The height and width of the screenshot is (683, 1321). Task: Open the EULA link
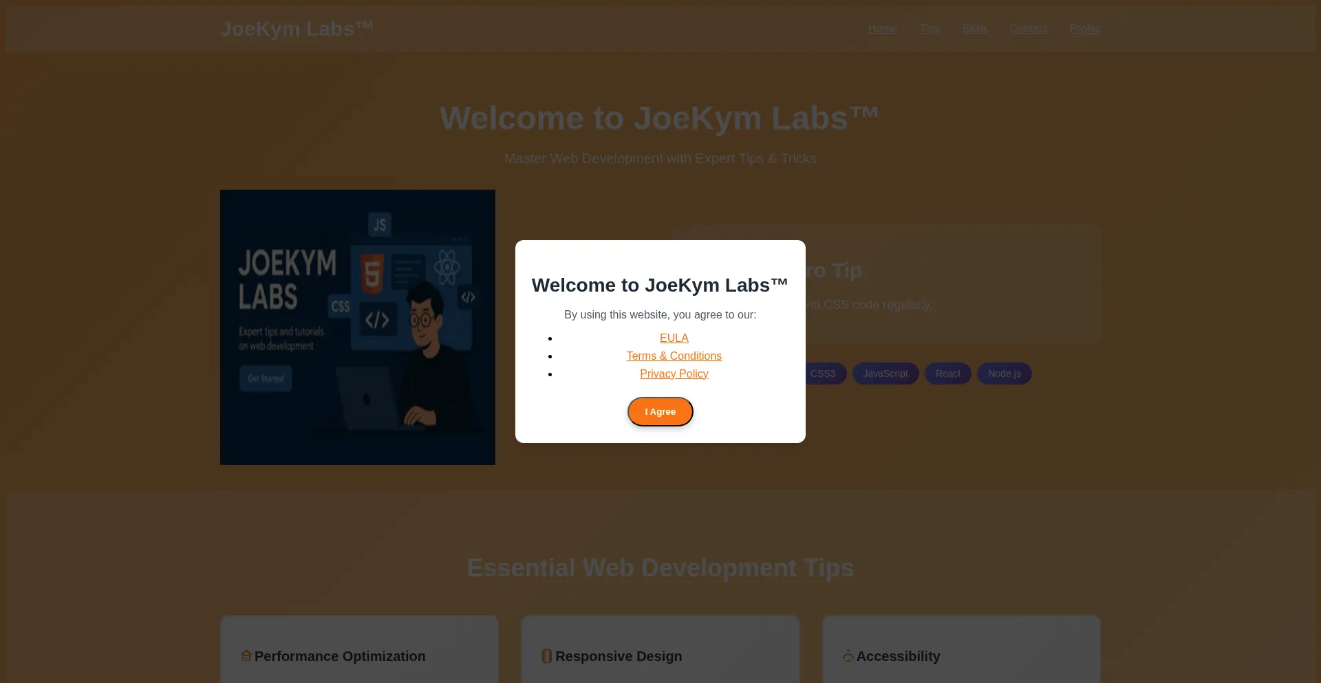click(674, 338)
